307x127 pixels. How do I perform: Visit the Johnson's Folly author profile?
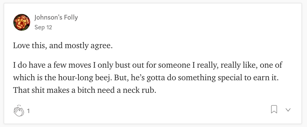tap(56, 17)
